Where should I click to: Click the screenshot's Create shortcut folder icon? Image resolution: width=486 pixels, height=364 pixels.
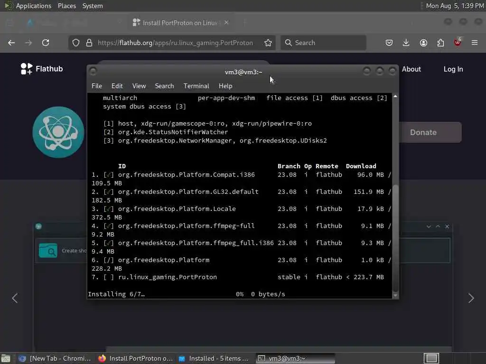click(48, 250)
